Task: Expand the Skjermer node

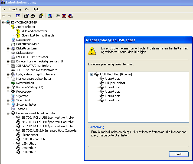Action: [8, 96]
